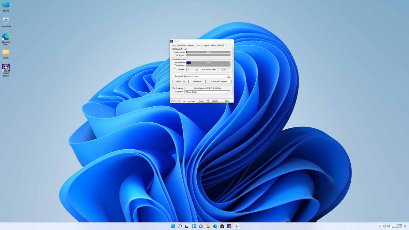Open This PC desktop icon
Viewport: 409px width, 230px height.
point(6,6)
